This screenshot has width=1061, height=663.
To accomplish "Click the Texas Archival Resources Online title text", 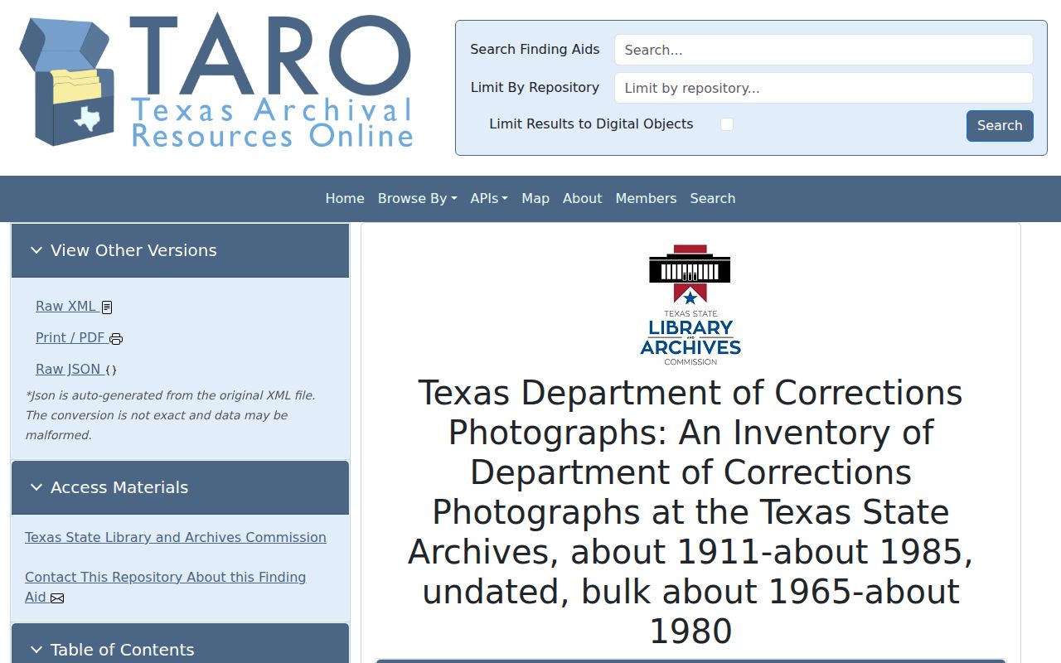I will click(272, 123).
